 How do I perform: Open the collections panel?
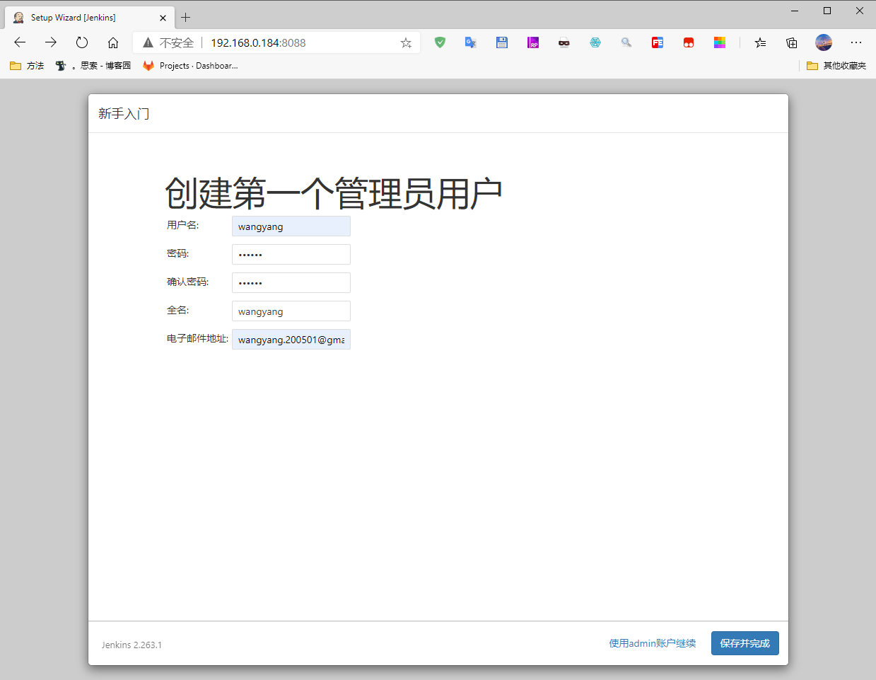792,42
